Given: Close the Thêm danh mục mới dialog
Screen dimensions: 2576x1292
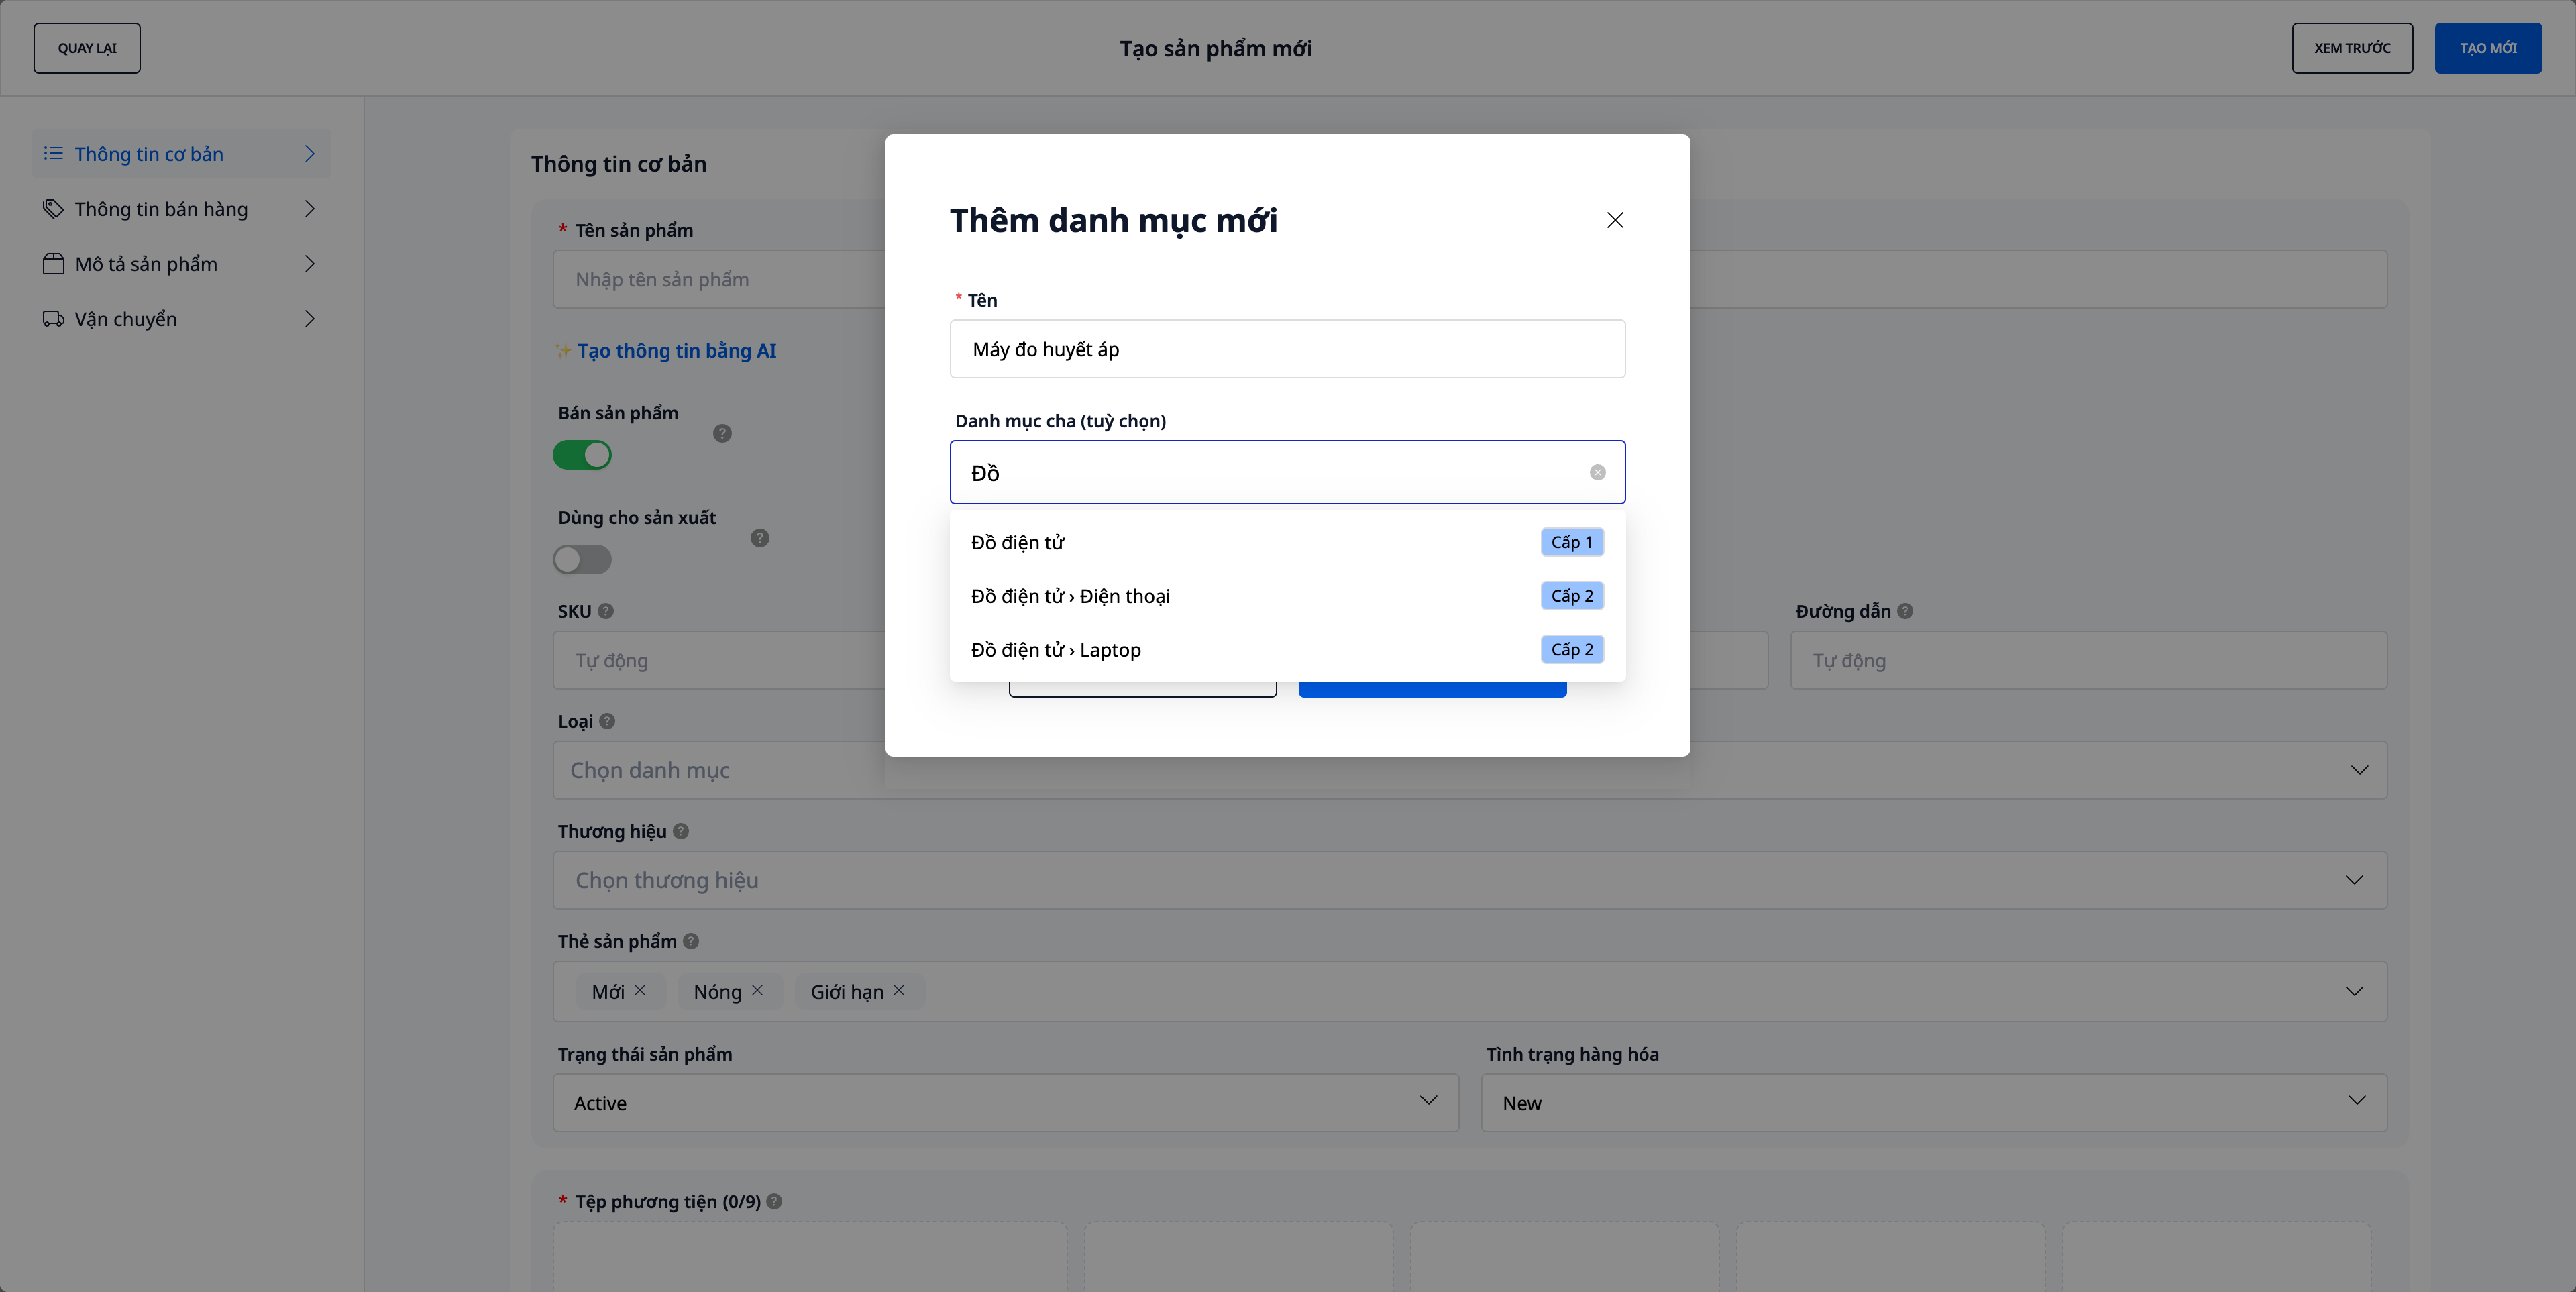Looking at the screenshot, I should pos(1615,220).
